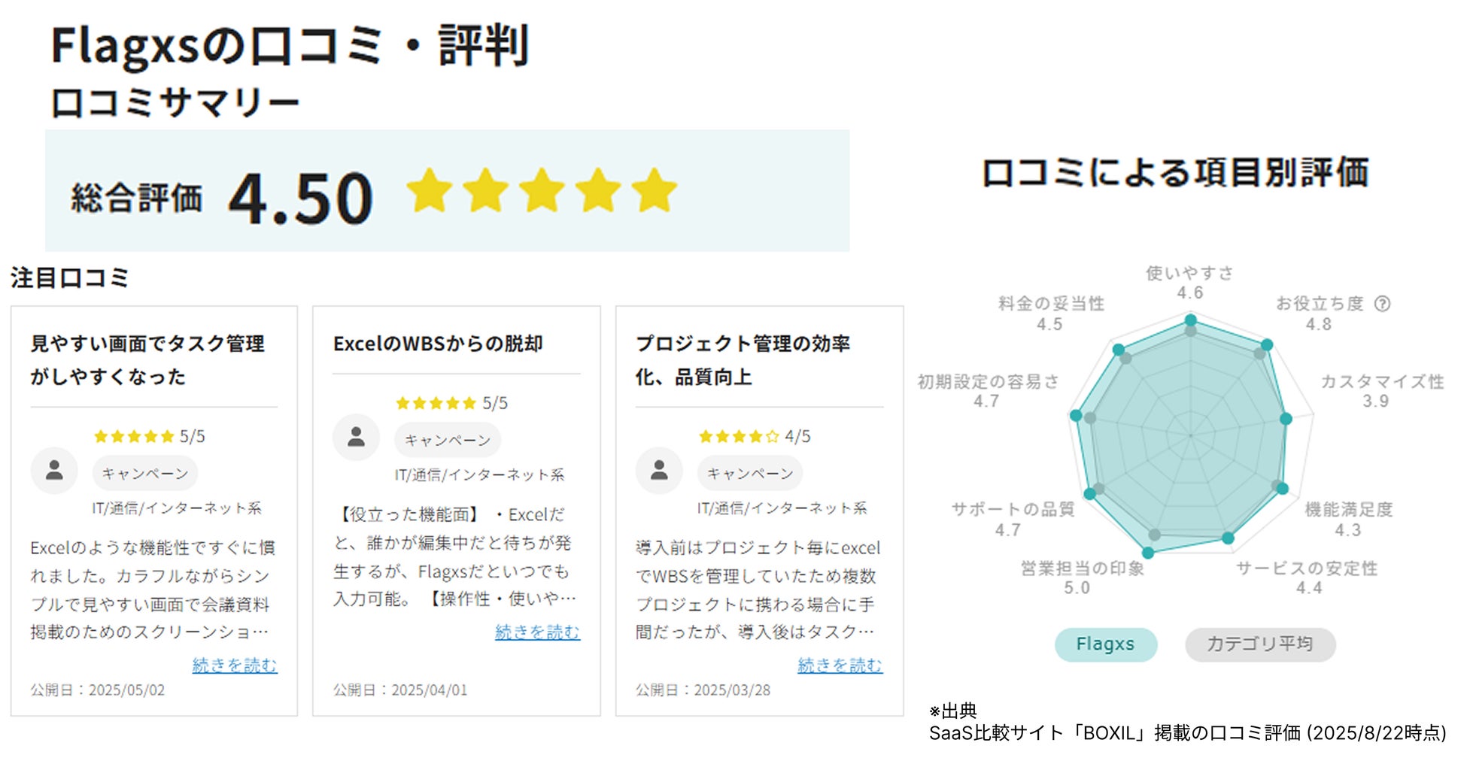Click the heading 口コミによる項目別評価
Screen dimensions: 1467x770
click(x=1175, y=173)
